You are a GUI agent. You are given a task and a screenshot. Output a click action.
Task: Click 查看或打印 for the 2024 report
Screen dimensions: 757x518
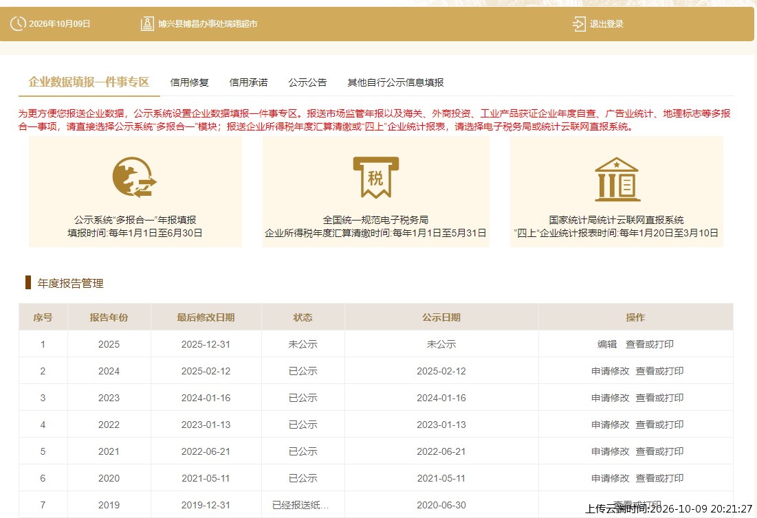click(x=659, y=371)
